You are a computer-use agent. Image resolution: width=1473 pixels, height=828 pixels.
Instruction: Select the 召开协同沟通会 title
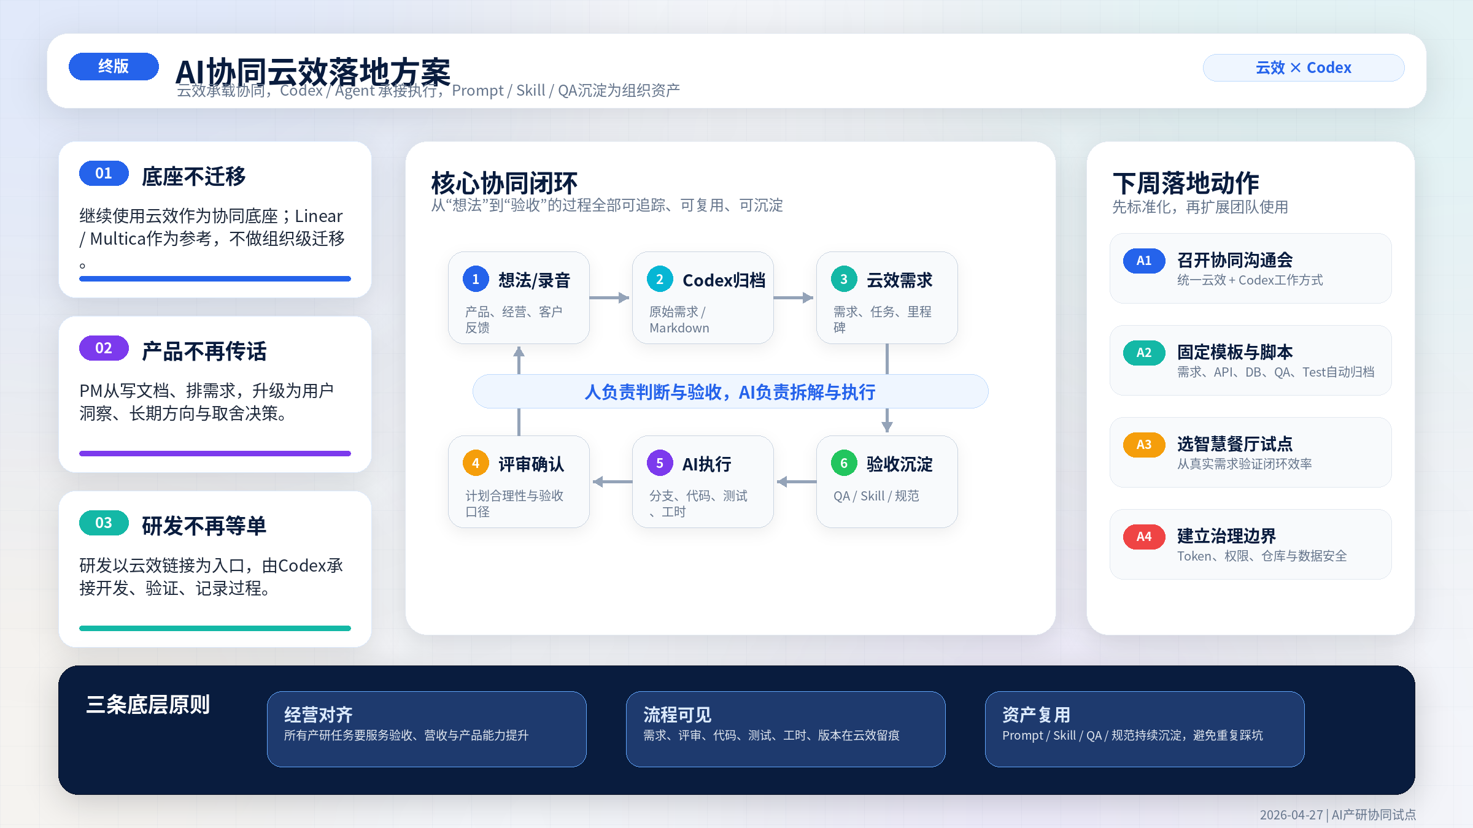[x=1235, y=260]
